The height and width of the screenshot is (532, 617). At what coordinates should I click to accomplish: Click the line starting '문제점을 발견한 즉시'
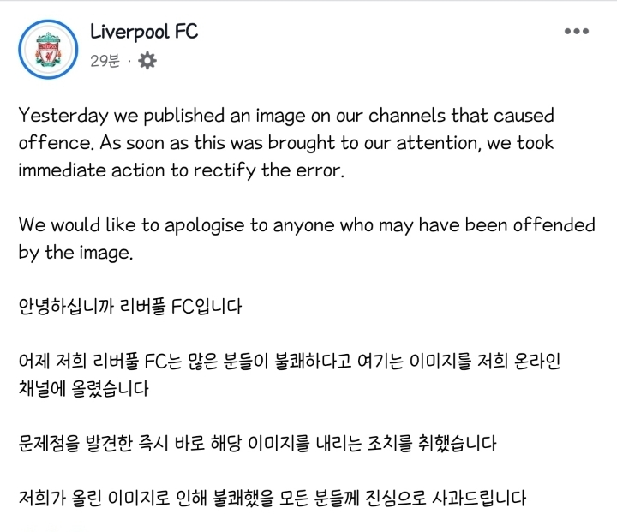click(257, 444)
